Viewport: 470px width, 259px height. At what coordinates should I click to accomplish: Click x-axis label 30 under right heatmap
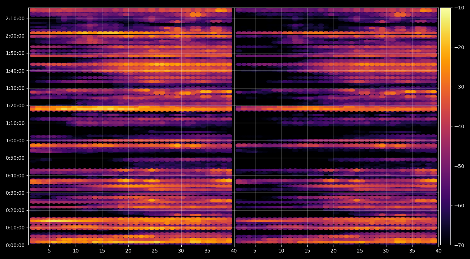coord(386,251)
